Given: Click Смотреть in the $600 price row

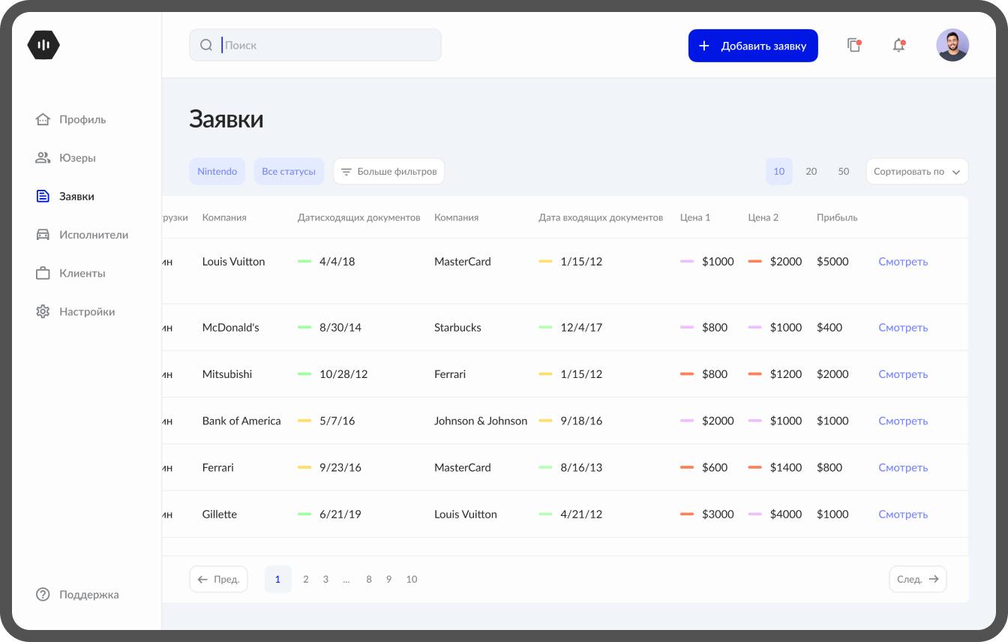Looking at the screenshot, I should (x=903, y=467).
